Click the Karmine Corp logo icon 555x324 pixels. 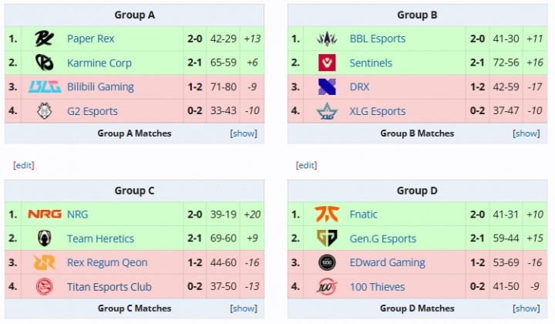click(x=44, y=62)
